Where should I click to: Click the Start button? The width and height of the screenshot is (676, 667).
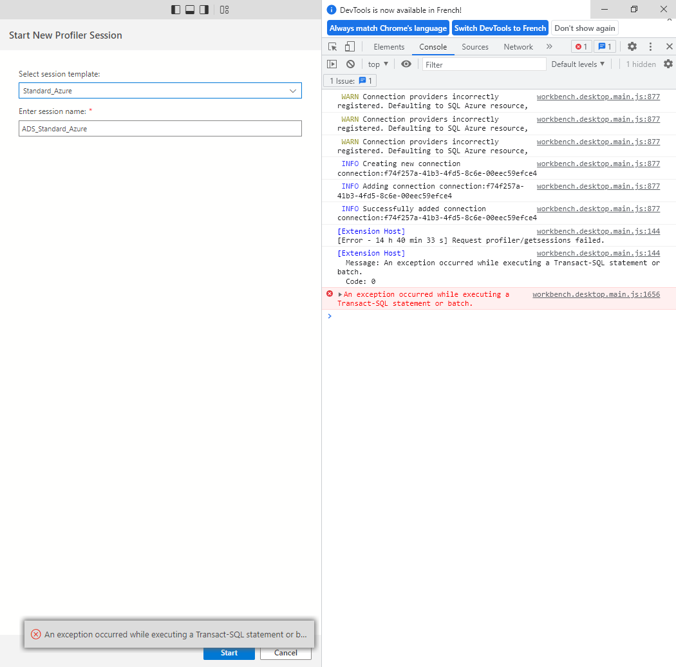[x=229, y=652]
